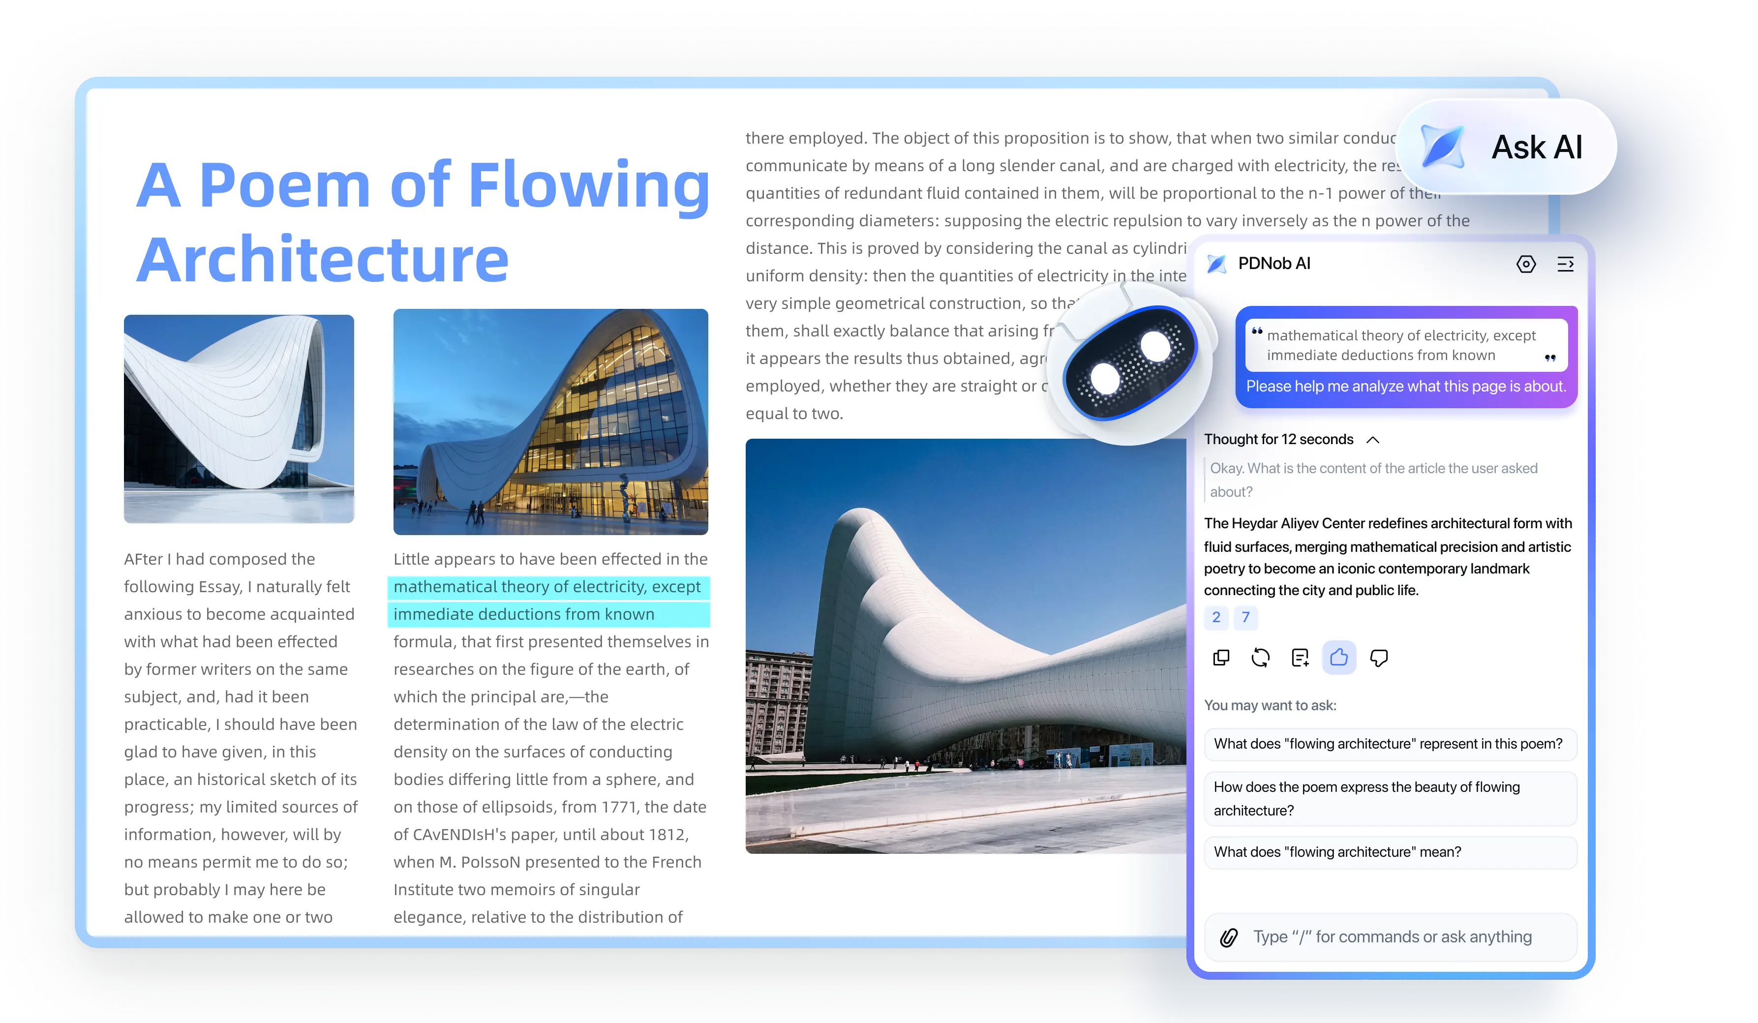Toggle thumbs up on the response
Image resolution: width=1758 pixels, height=1023 pixels.
click(1339, 658)
